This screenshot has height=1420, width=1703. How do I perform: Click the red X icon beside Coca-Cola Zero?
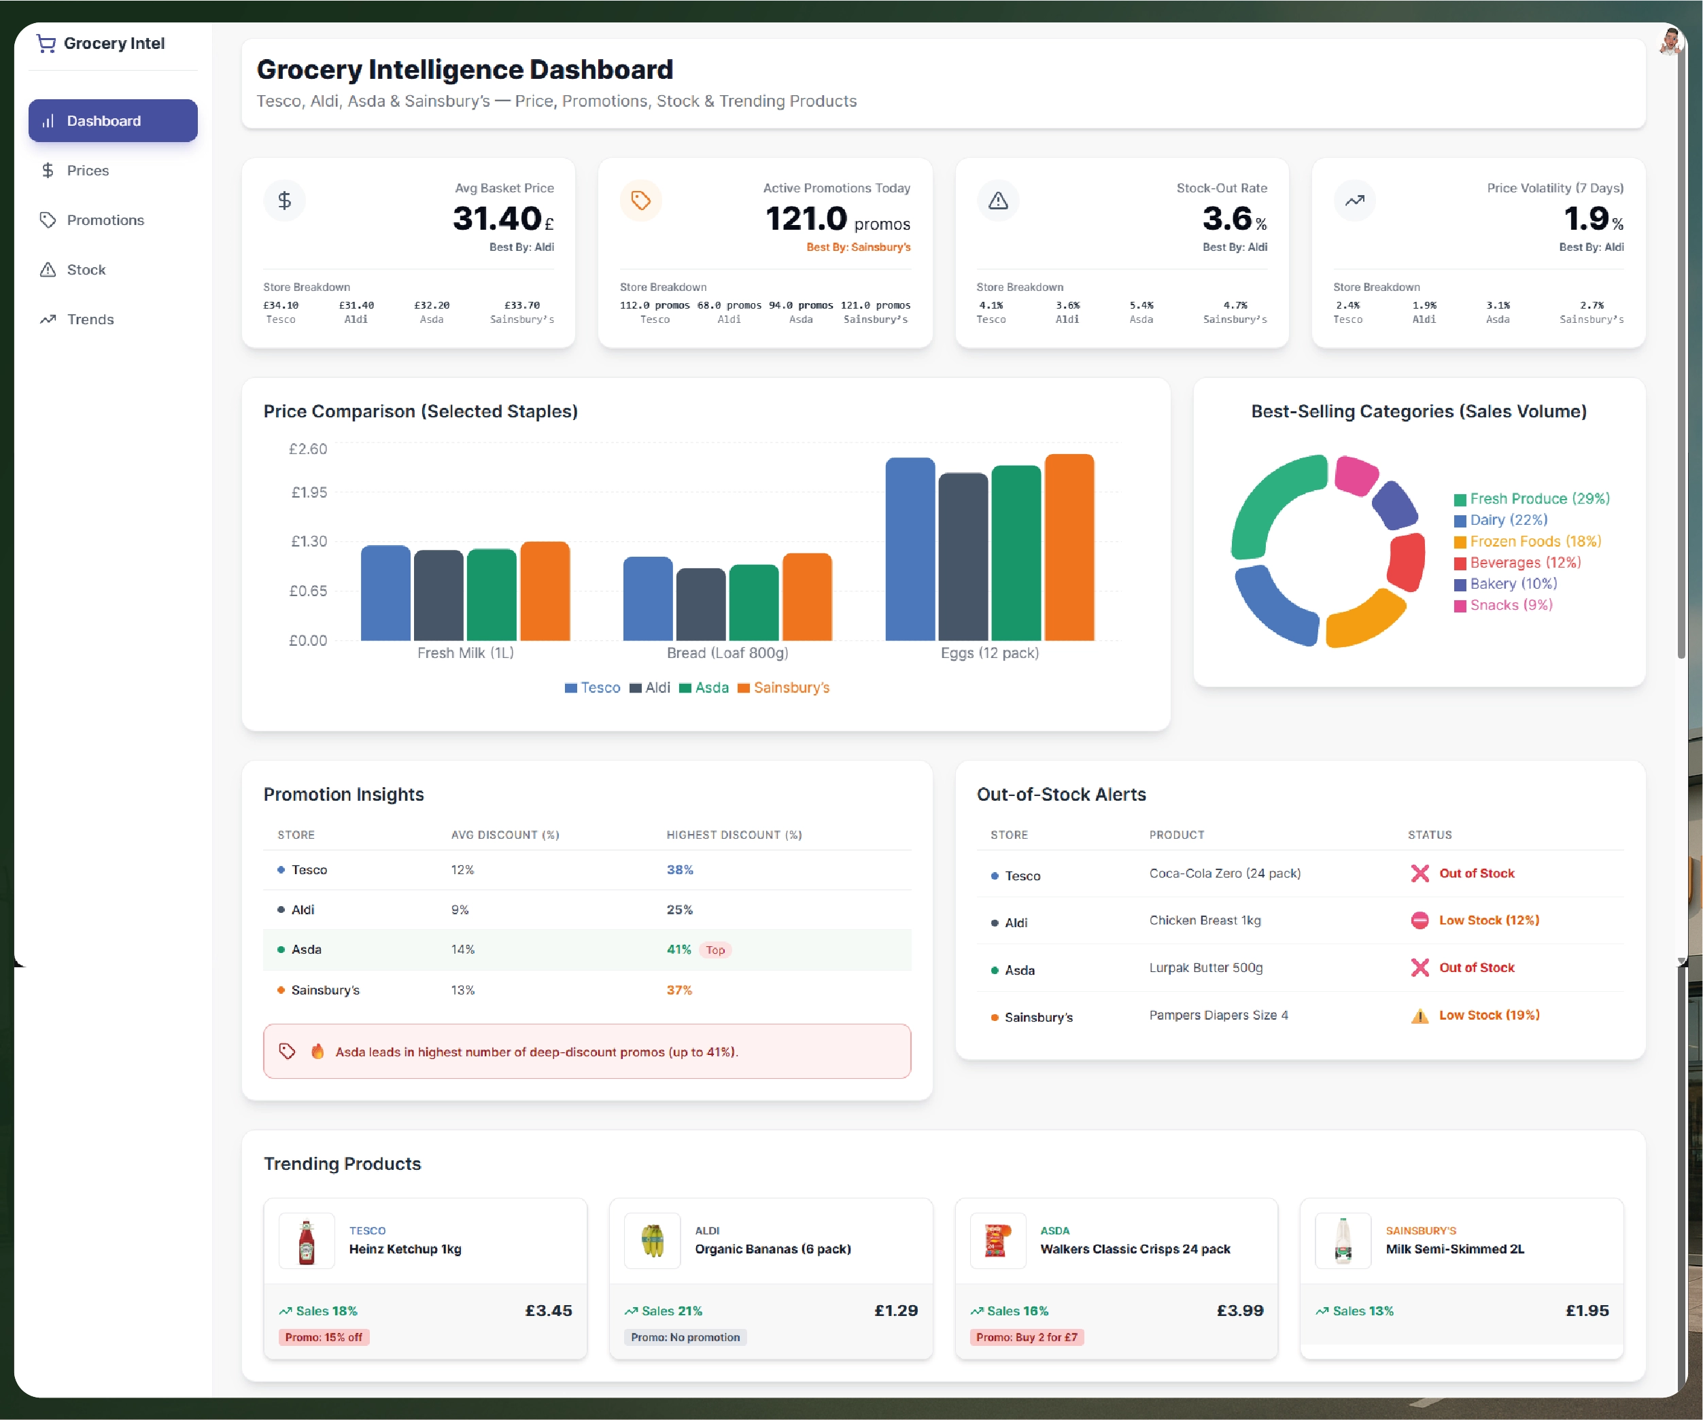[x=1420, y=873]
